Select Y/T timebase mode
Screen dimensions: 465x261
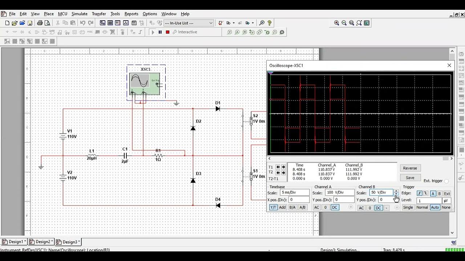(x=273, y=207)
